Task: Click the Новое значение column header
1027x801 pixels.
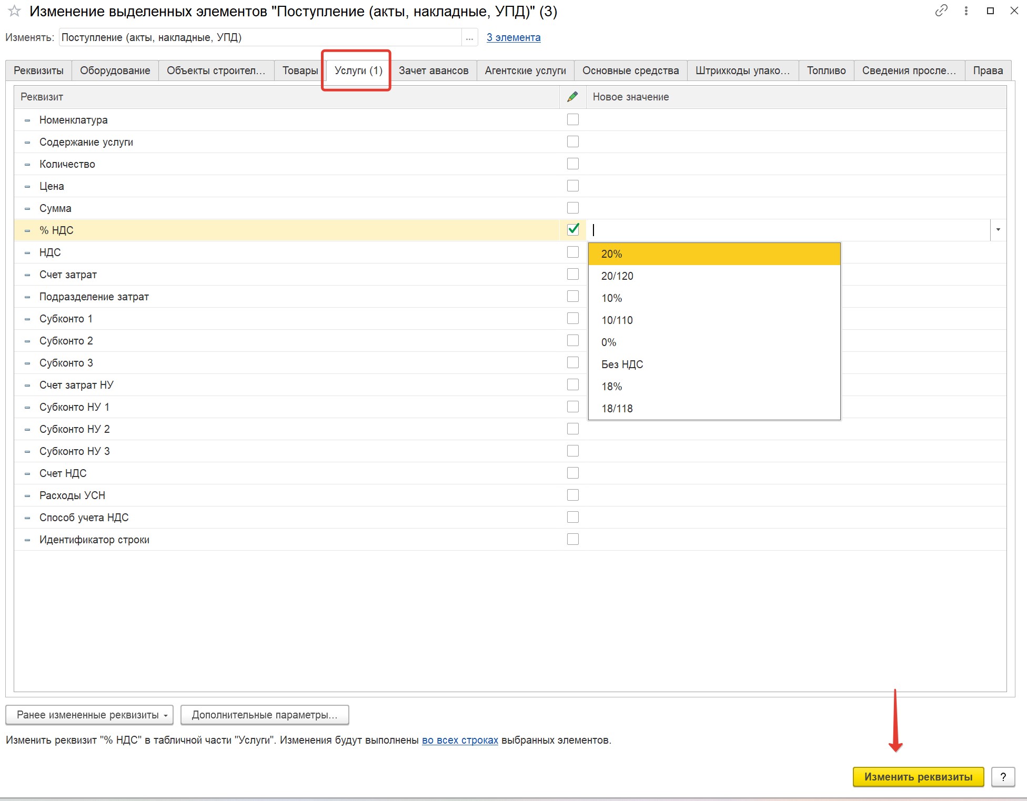Action: [x=796, y=97]
